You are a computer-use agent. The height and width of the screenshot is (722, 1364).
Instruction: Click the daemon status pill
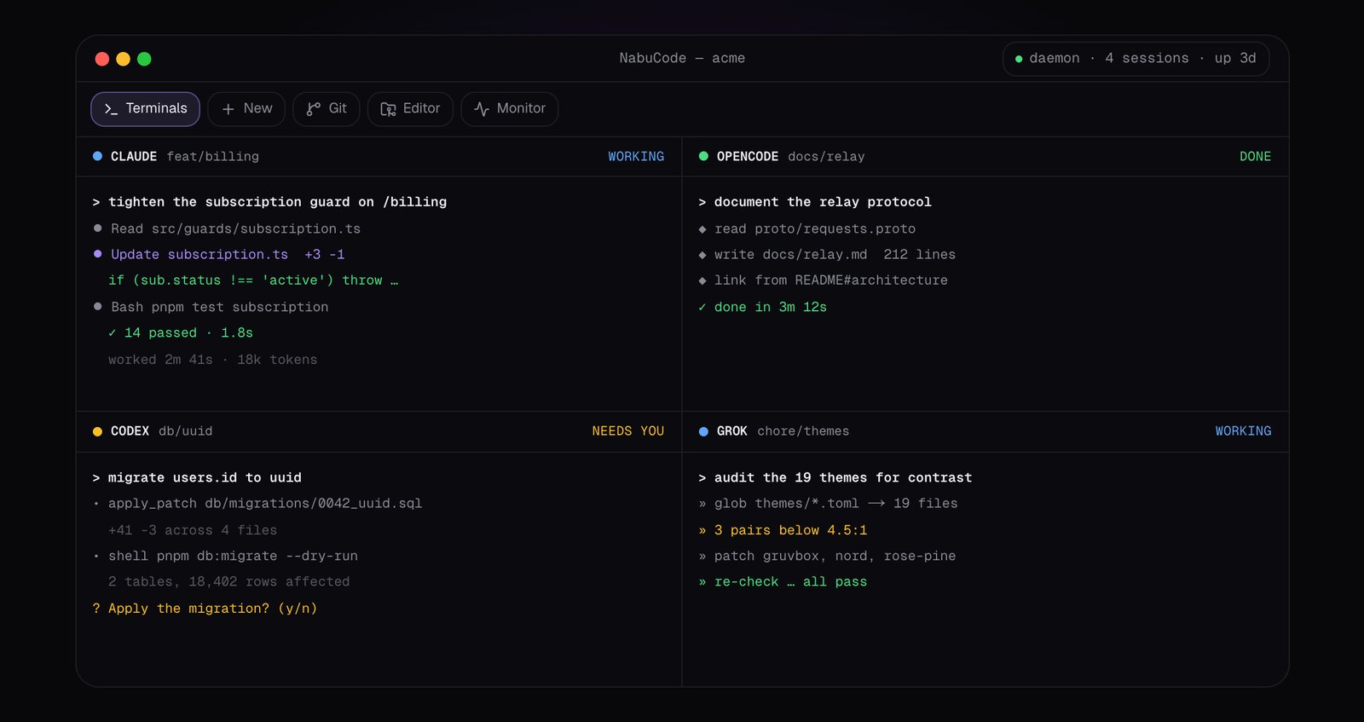click(1136, 59)
